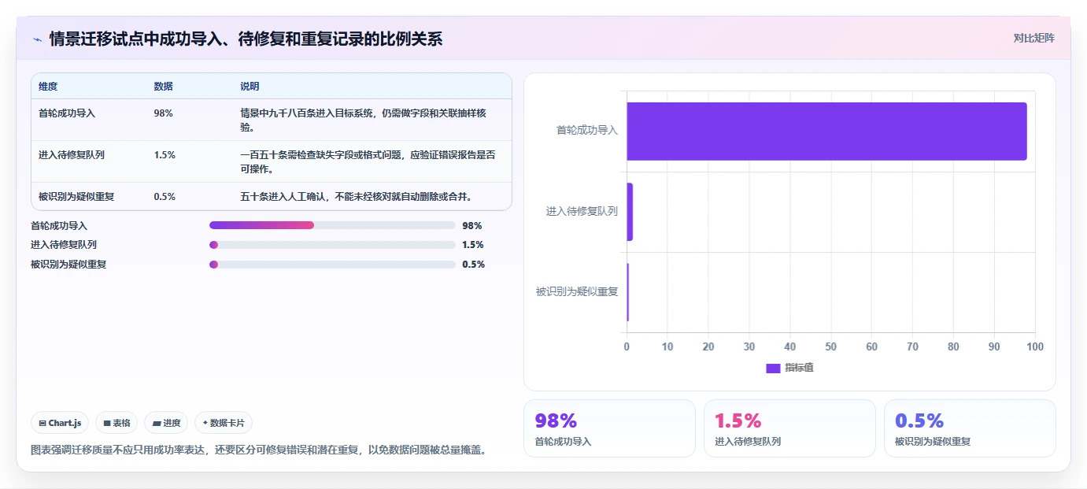Click the chart y-axis label 首轮成功导入
The image size is (1087, 489).
587,131
